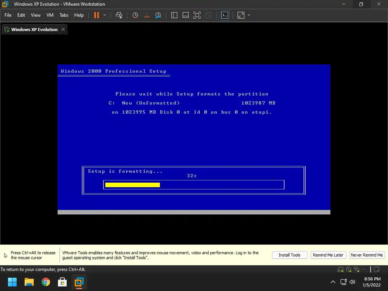Image resolution: width=388 pixels, height=291 pixels.
Task: Select the Windows XP Evolution tab
Action: point(34,30)
